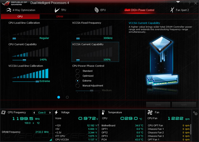Click the CPU Frequency chip icon
199x142 pixels.
3,112
